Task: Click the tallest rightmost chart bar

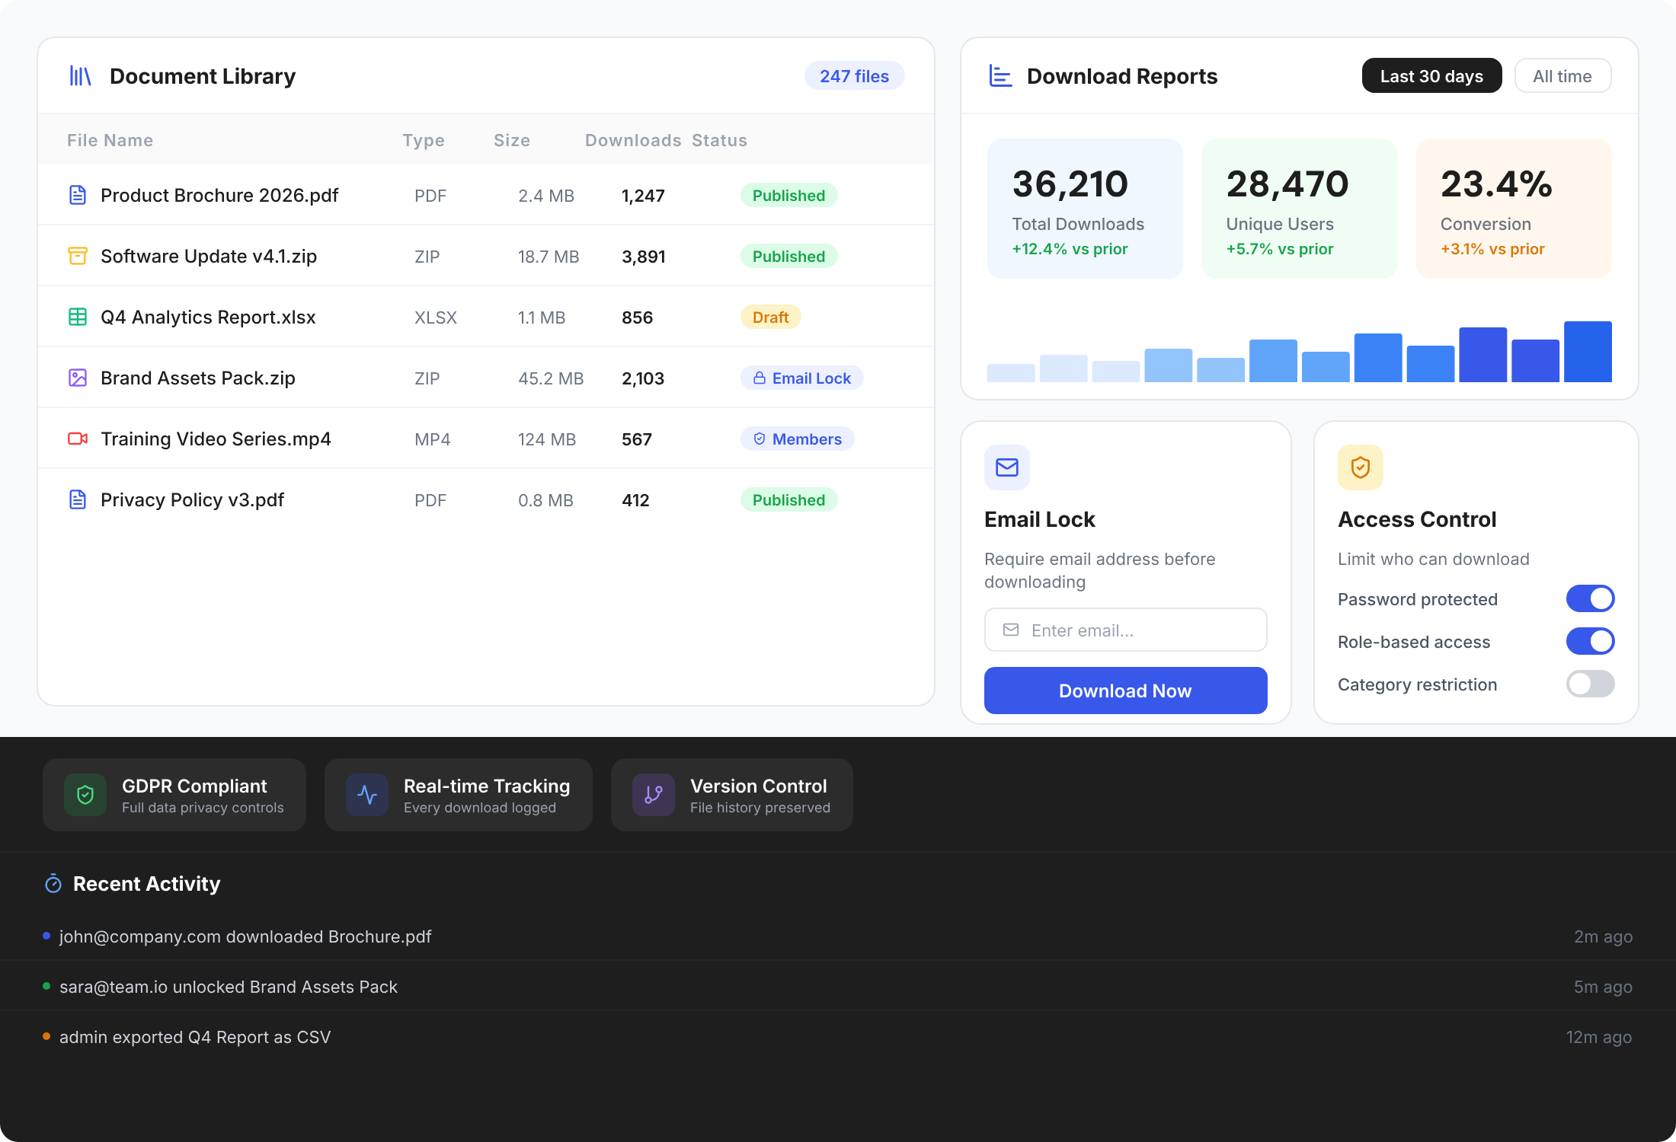Action: 1588,352
